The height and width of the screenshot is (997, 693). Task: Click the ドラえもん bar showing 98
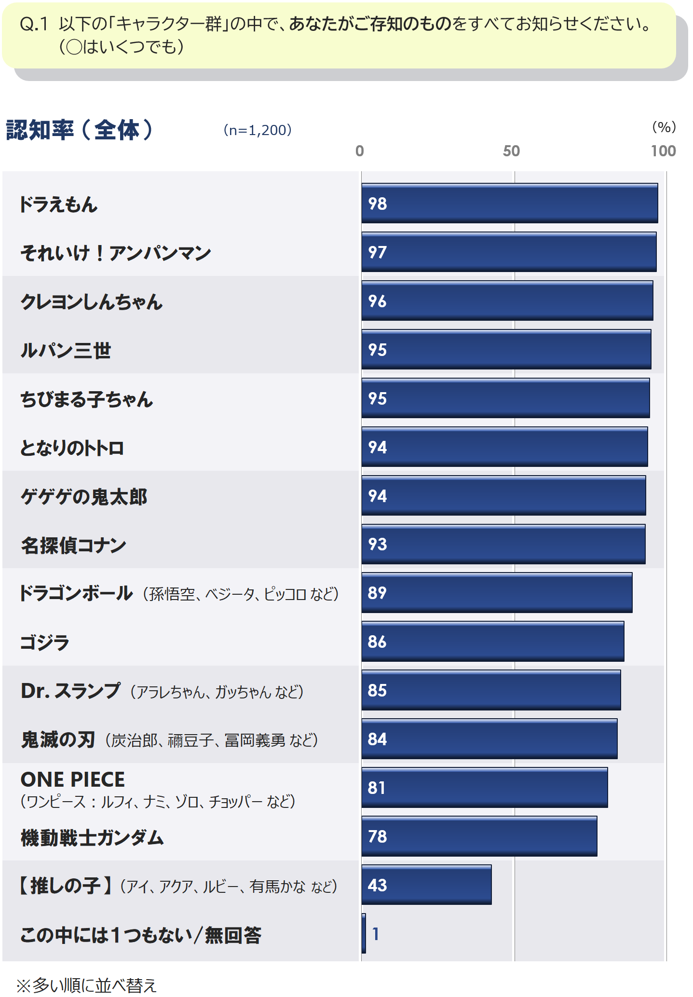click(510, 203)
